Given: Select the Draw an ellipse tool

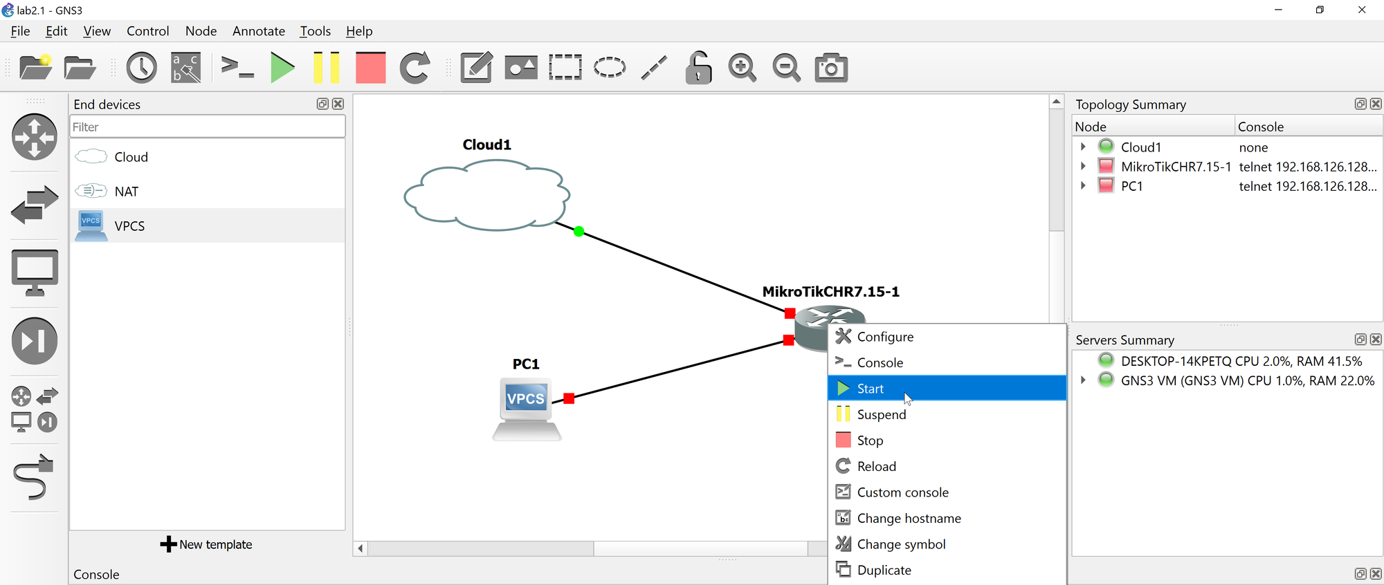Looking at the screenshot, I should [x=610, y=68].
